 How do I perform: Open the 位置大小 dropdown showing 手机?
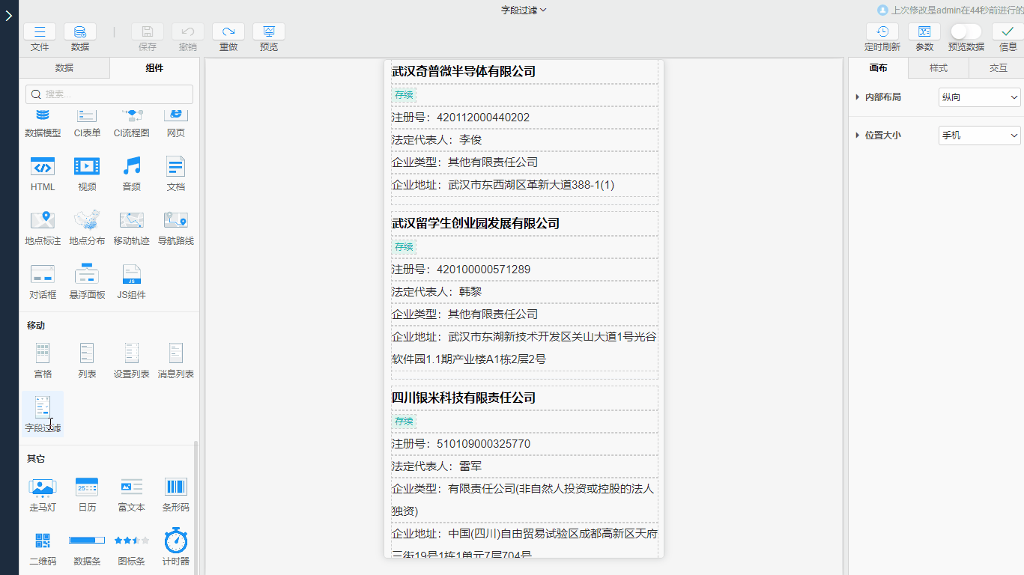tap(979, 136)
